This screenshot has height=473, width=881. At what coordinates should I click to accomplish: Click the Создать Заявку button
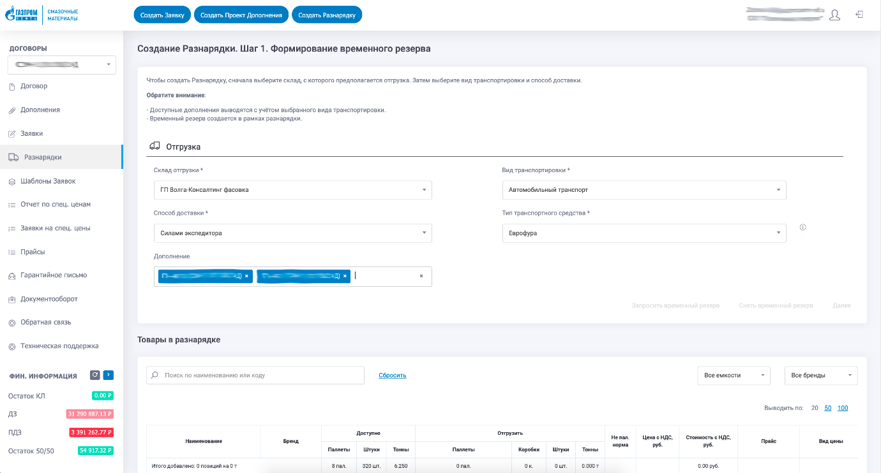click(162, 15)
